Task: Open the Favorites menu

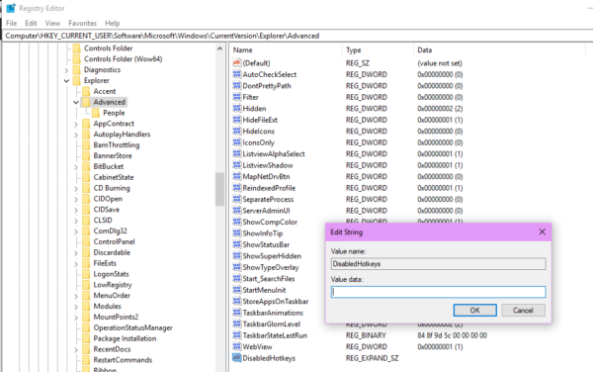Action: click(x=82, y=23)
